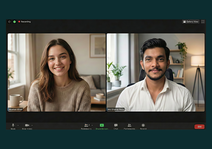The image size is (212, 149).
Task: Expand the caret next to Participants count
Action: [92, 125]
